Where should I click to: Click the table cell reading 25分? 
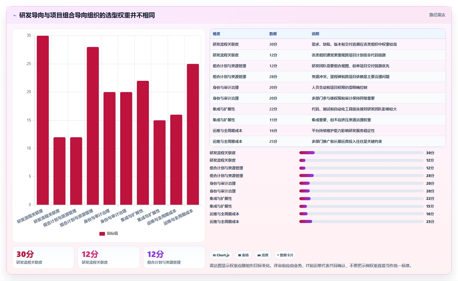pyautogui.click(x=273, y=142)
